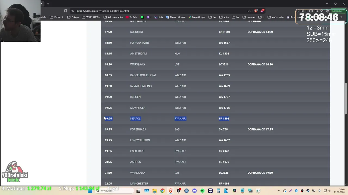Open Google Chrome from the taskbar
This screenshot has width=348, height=195.
pyautogui.click(x=162, y=191)
